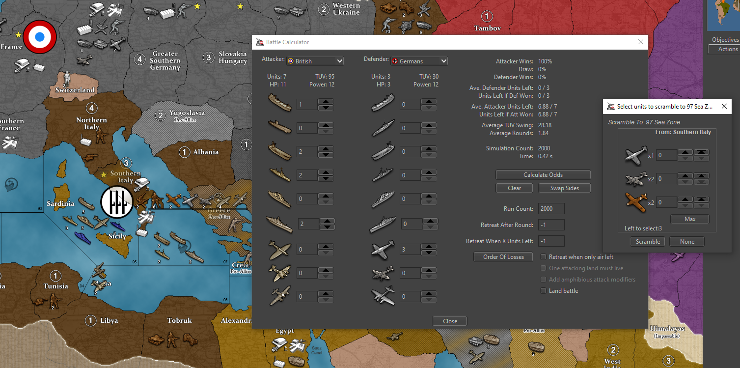Open the Attacker nation dropdown showing British

(315, 61)
